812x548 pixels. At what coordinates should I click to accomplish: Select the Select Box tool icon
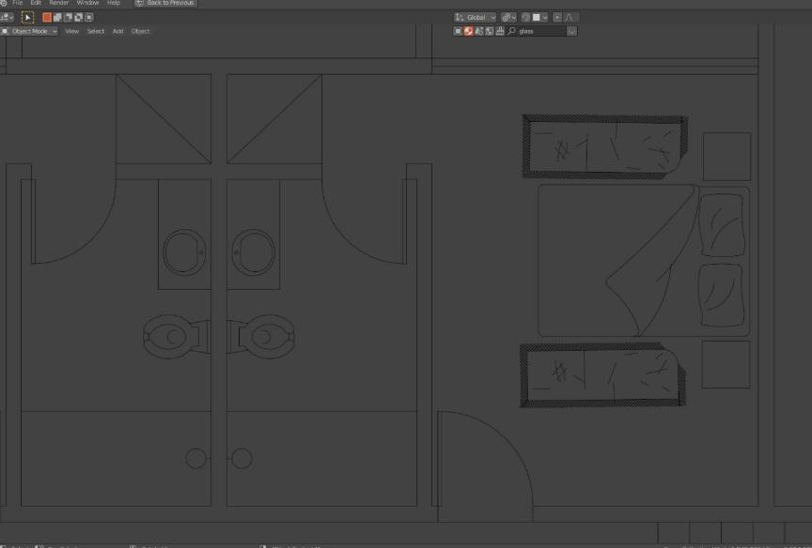tap(27, 17)
